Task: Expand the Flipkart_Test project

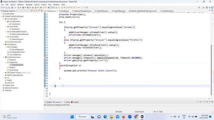Action: [1, 85]
